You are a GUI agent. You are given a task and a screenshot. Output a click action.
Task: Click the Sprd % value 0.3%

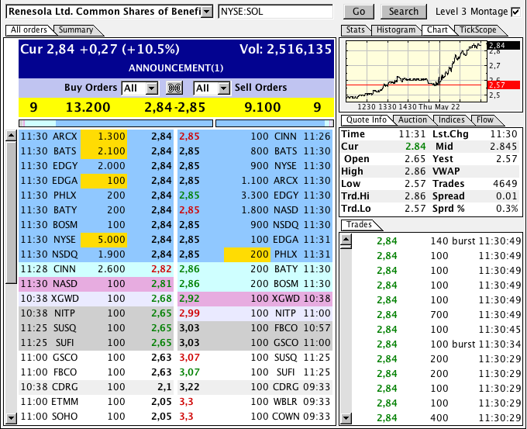[x=507, y=209]
